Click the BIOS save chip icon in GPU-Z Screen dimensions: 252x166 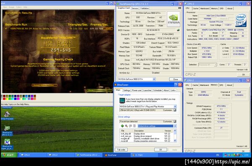pyautogui.click(x=178, y=30)
